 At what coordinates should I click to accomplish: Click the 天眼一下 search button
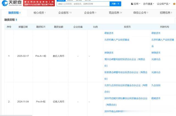tap(115, 4)
